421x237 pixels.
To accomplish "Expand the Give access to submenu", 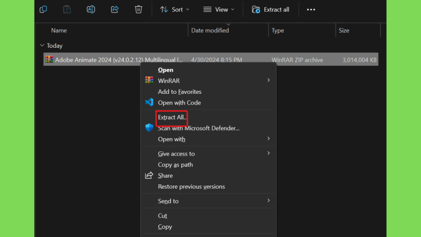I will 208,154.
